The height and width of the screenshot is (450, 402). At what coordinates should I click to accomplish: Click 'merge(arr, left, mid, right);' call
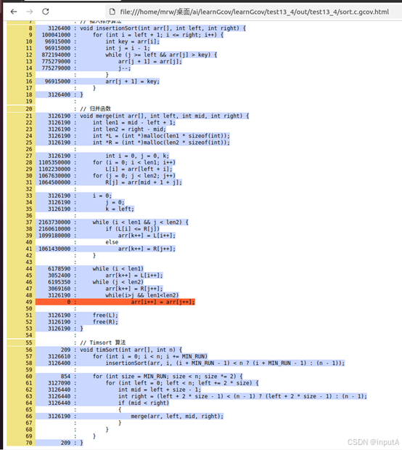tap(177, 416)
